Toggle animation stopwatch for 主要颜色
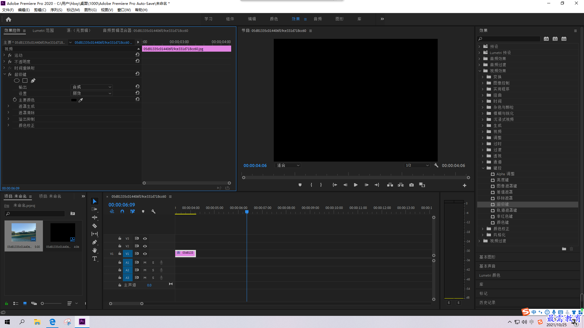This screenshot has width=584, height=328. pyautogui.click(x=15, y=100)
